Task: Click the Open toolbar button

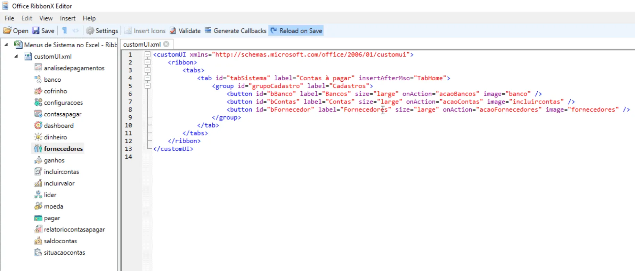Action: 16,31
